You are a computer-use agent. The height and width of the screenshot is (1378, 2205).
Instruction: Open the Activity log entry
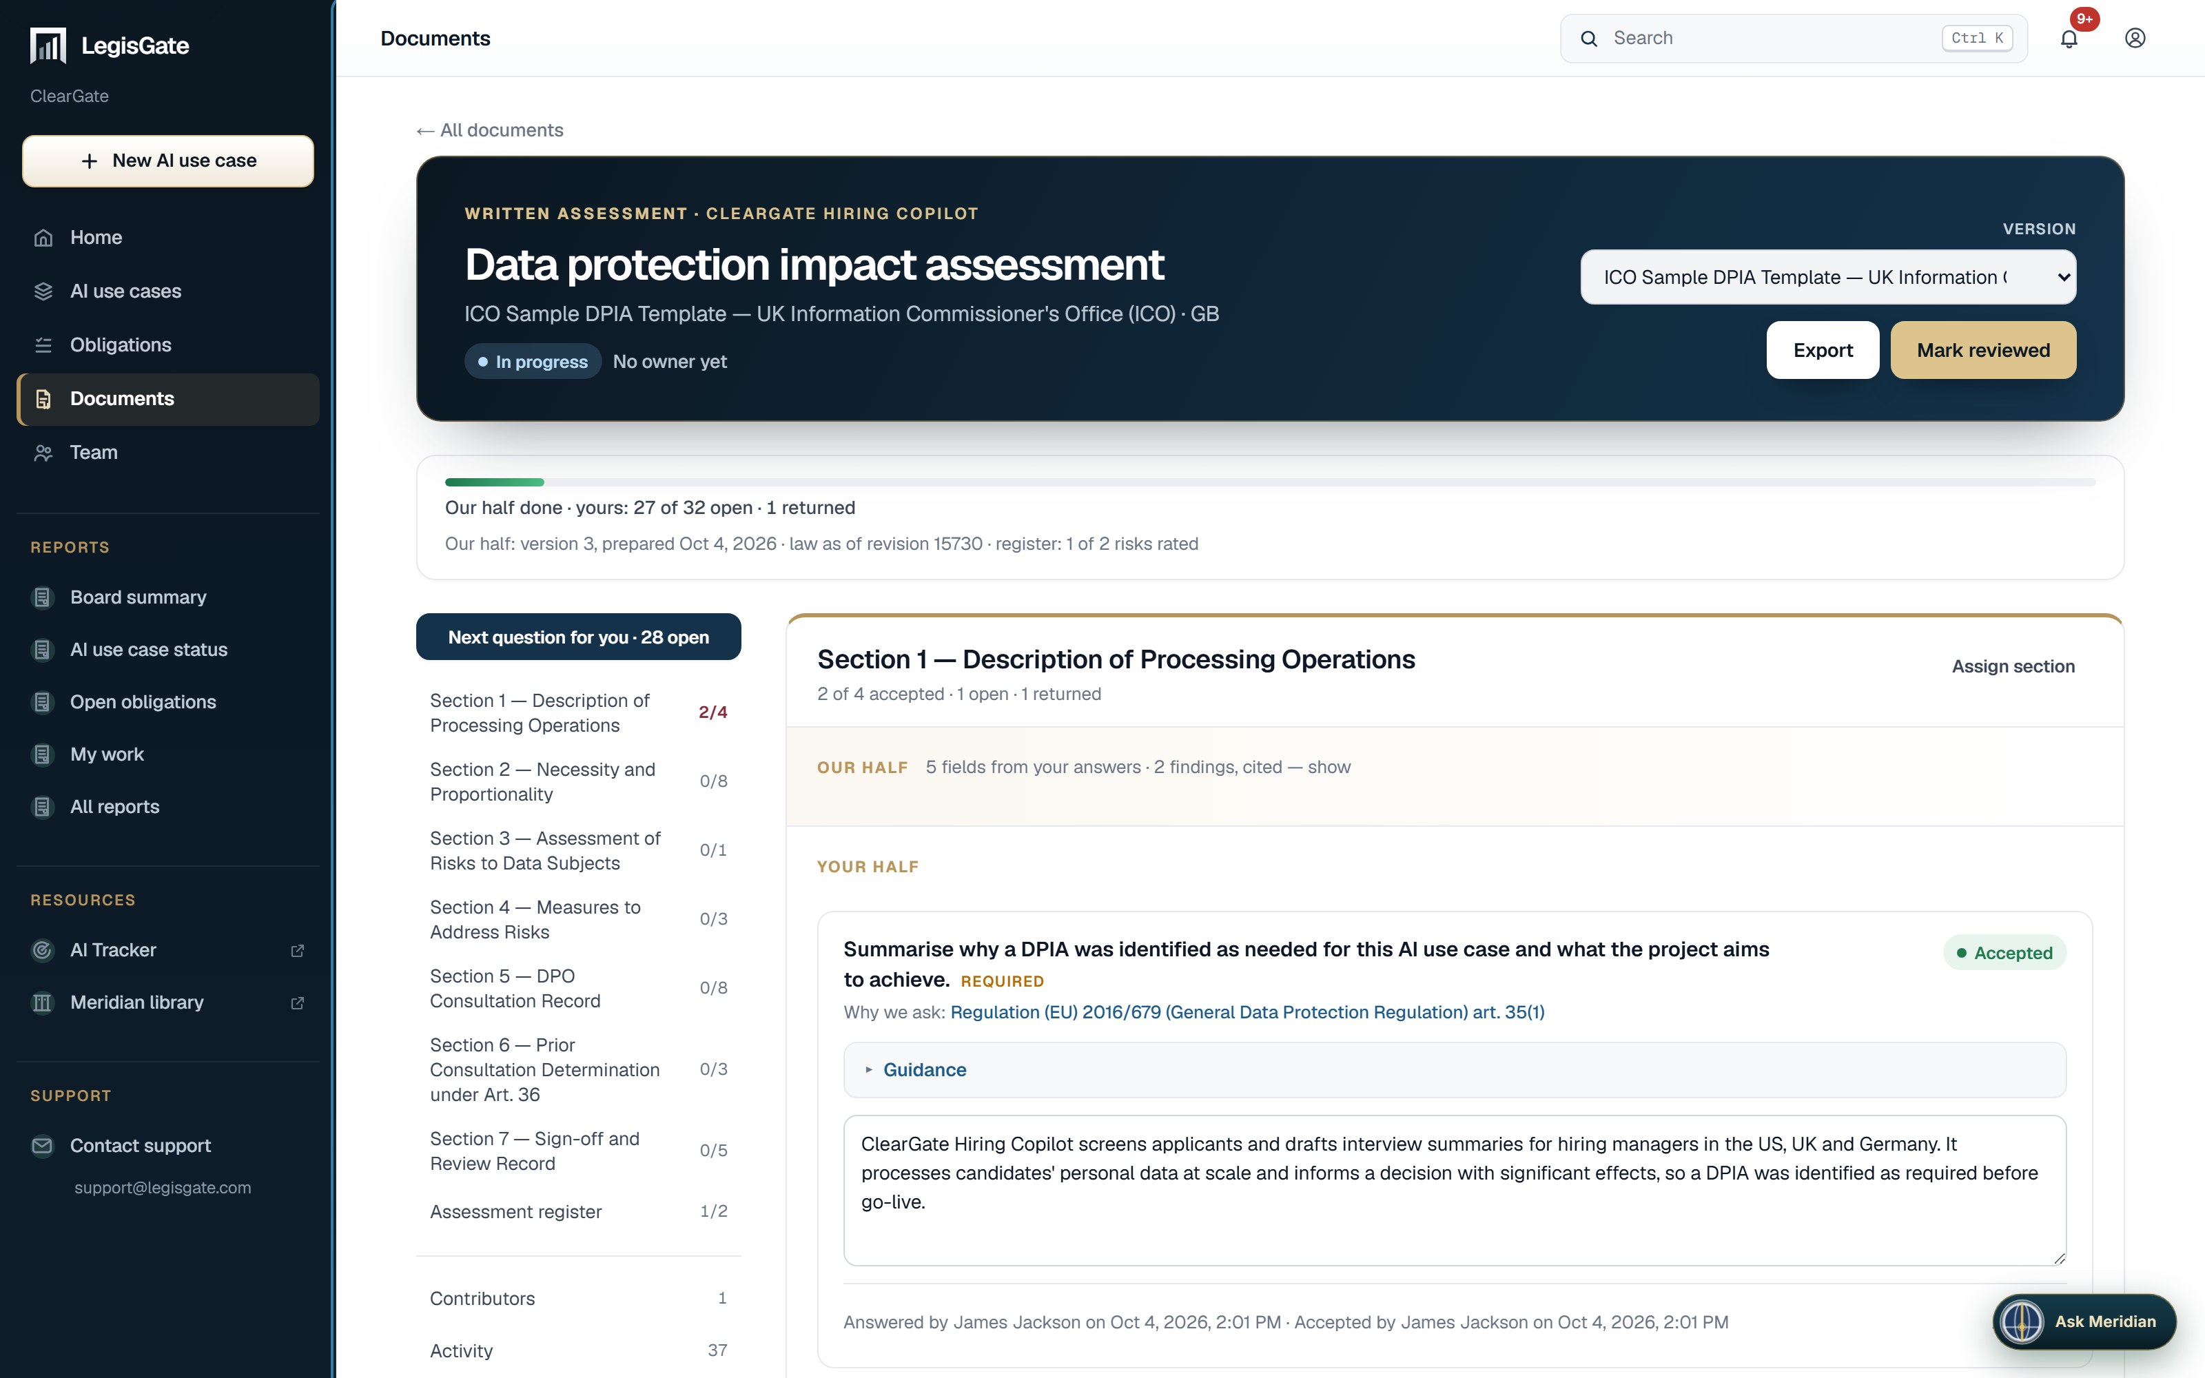tap(579, 1350)
